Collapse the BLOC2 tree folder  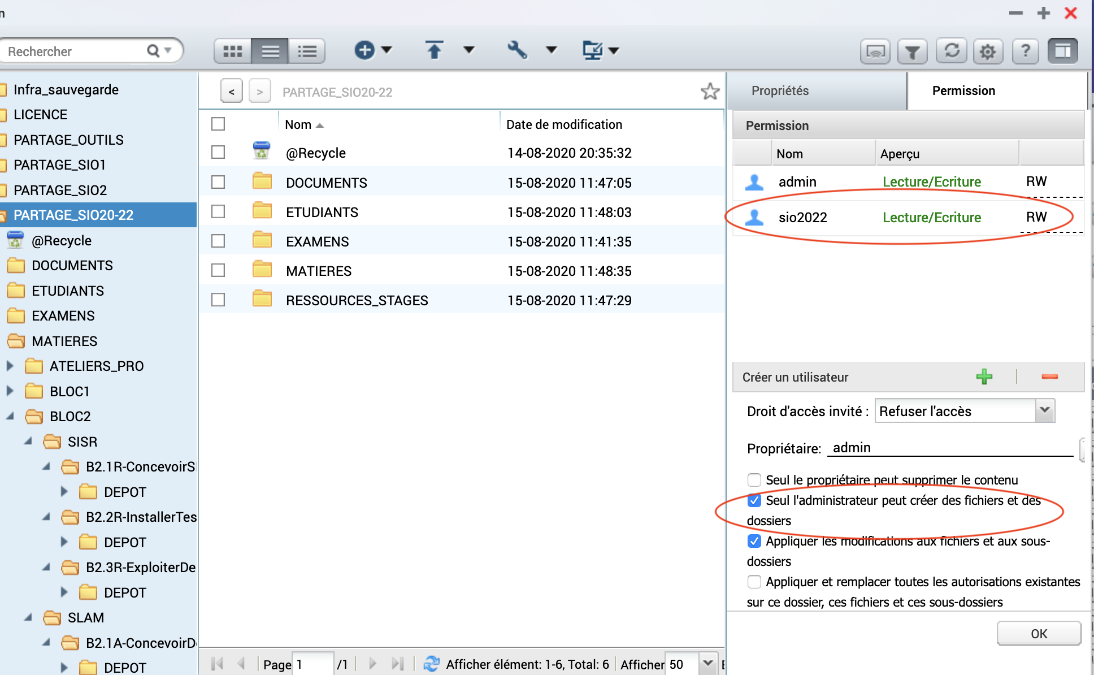(x=10, y=416)
